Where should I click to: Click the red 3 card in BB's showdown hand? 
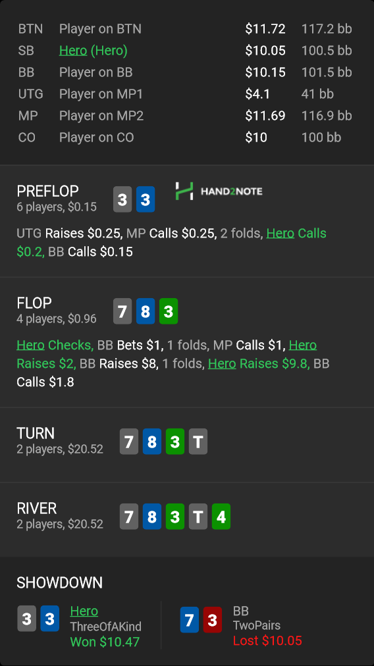213,620
